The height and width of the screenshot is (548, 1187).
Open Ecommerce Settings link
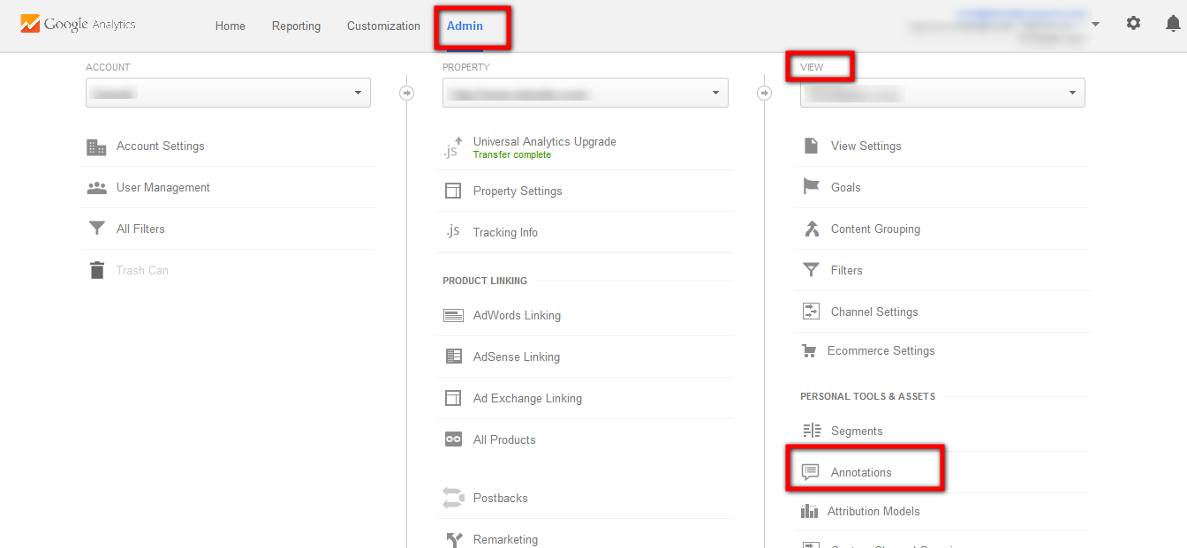coord(881,351)
